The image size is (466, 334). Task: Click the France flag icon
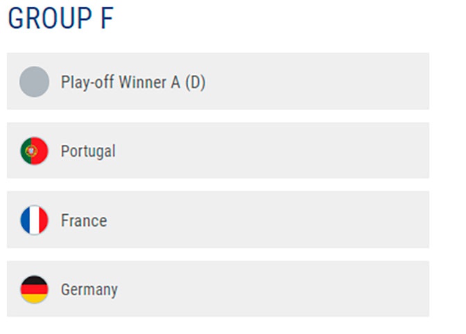pyautogui.click(x=34, y=220)
